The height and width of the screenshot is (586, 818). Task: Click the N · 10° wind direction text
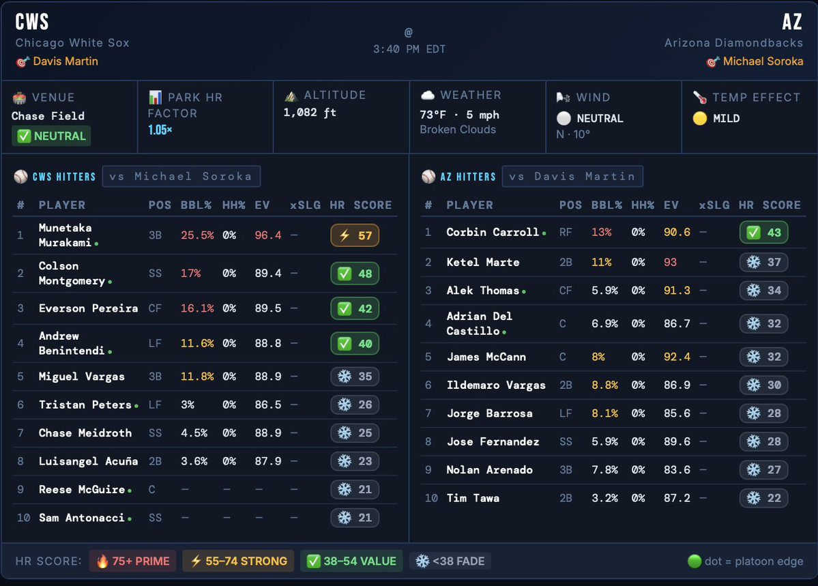click(x=573, y=134)
